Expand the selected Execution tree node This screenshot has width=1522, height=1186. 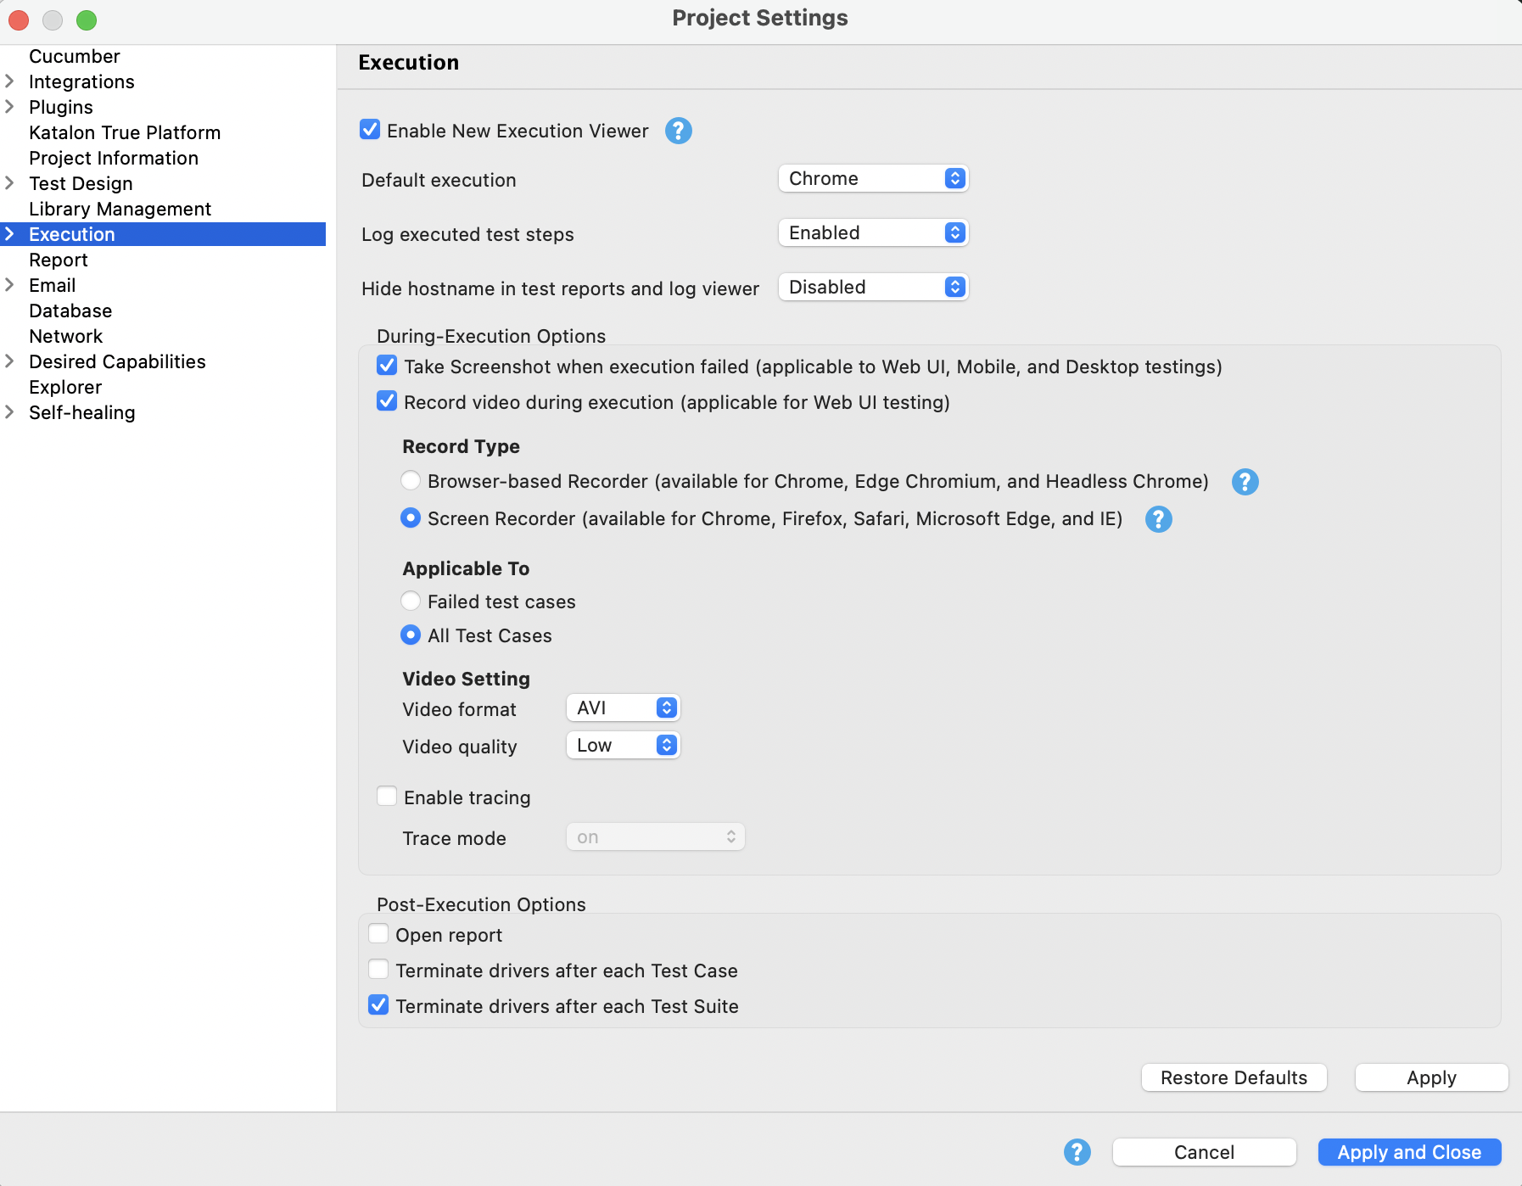click(x=10, y=234)
